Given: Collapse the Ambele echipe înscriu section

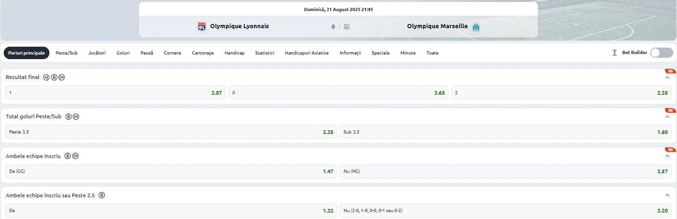Looking at the screenshot, I should pyautogui.click(x=667, y=156).
